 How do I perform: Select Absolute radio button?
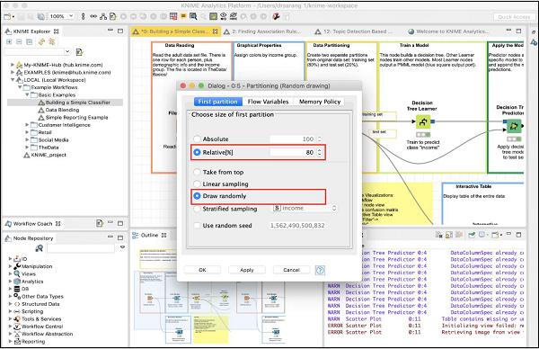point(197,139)
